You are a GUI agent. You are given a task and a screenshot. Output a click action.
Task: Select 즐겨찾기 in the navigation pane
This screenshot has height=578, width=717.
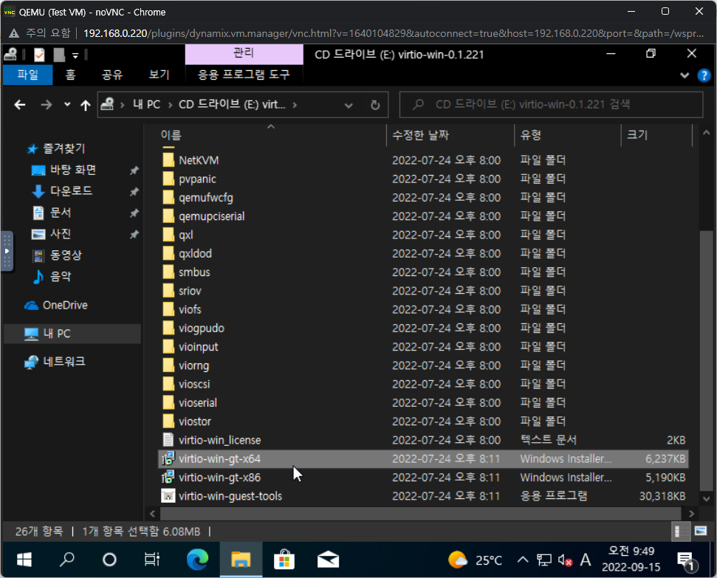(64, 148)
